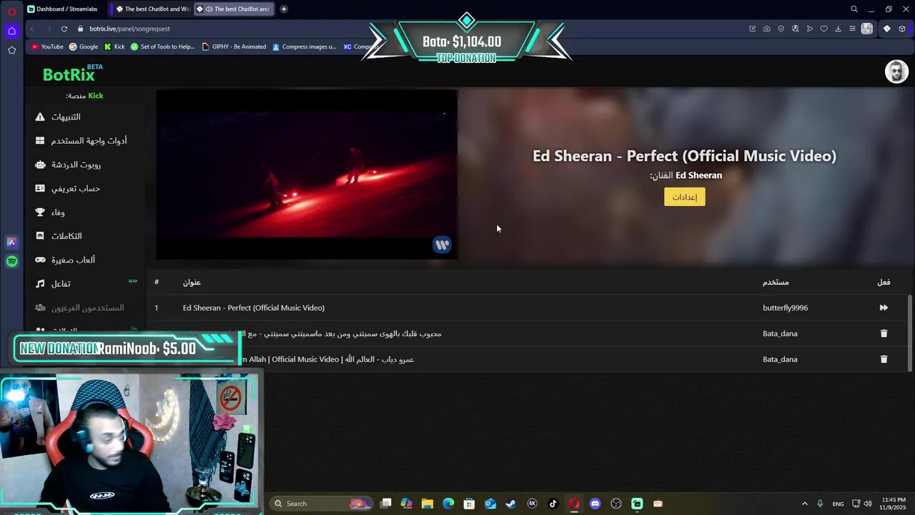Click the Opera menu logo
This screenshot has height=515, width=915.
11,11
